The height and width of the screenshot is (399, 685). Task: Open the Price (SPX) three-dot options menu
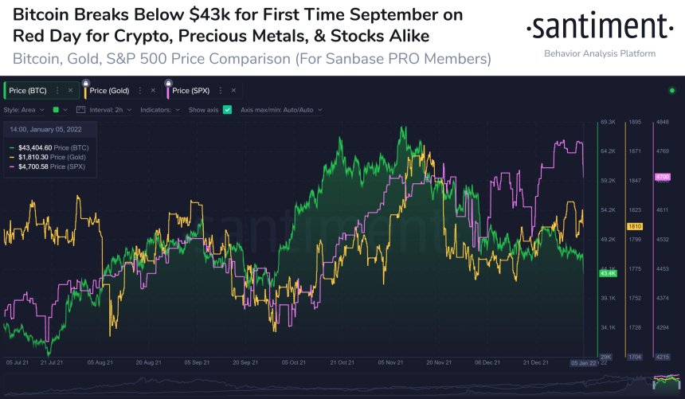pyautogui.click(x=220, y=91)
